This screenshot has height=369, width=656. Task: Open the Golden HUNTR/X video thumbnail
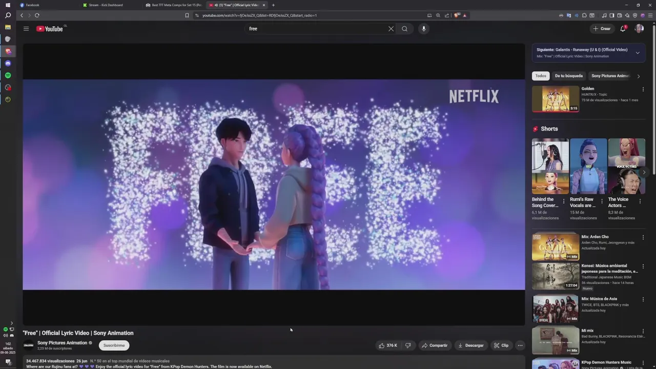pyautogui.click(x=555, y=99)
